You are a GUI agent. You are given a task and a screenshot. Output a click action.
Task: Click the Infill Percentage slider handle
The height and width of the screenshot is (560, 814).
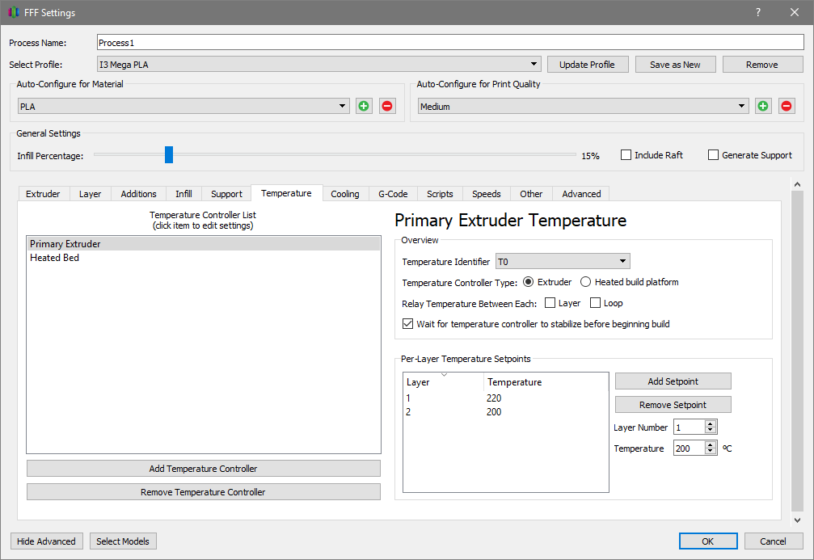[x=169, y=154]
